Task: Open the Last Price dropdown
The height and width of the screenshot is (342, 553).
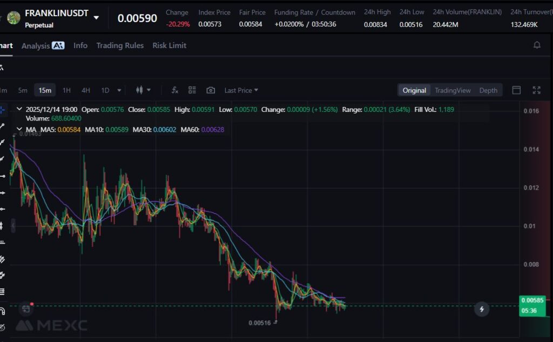Action: coord(241,90)
